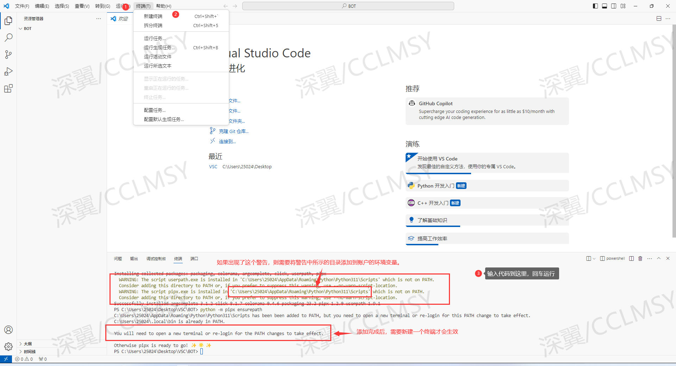Open the 文件(F) menu

pos(22,6)
